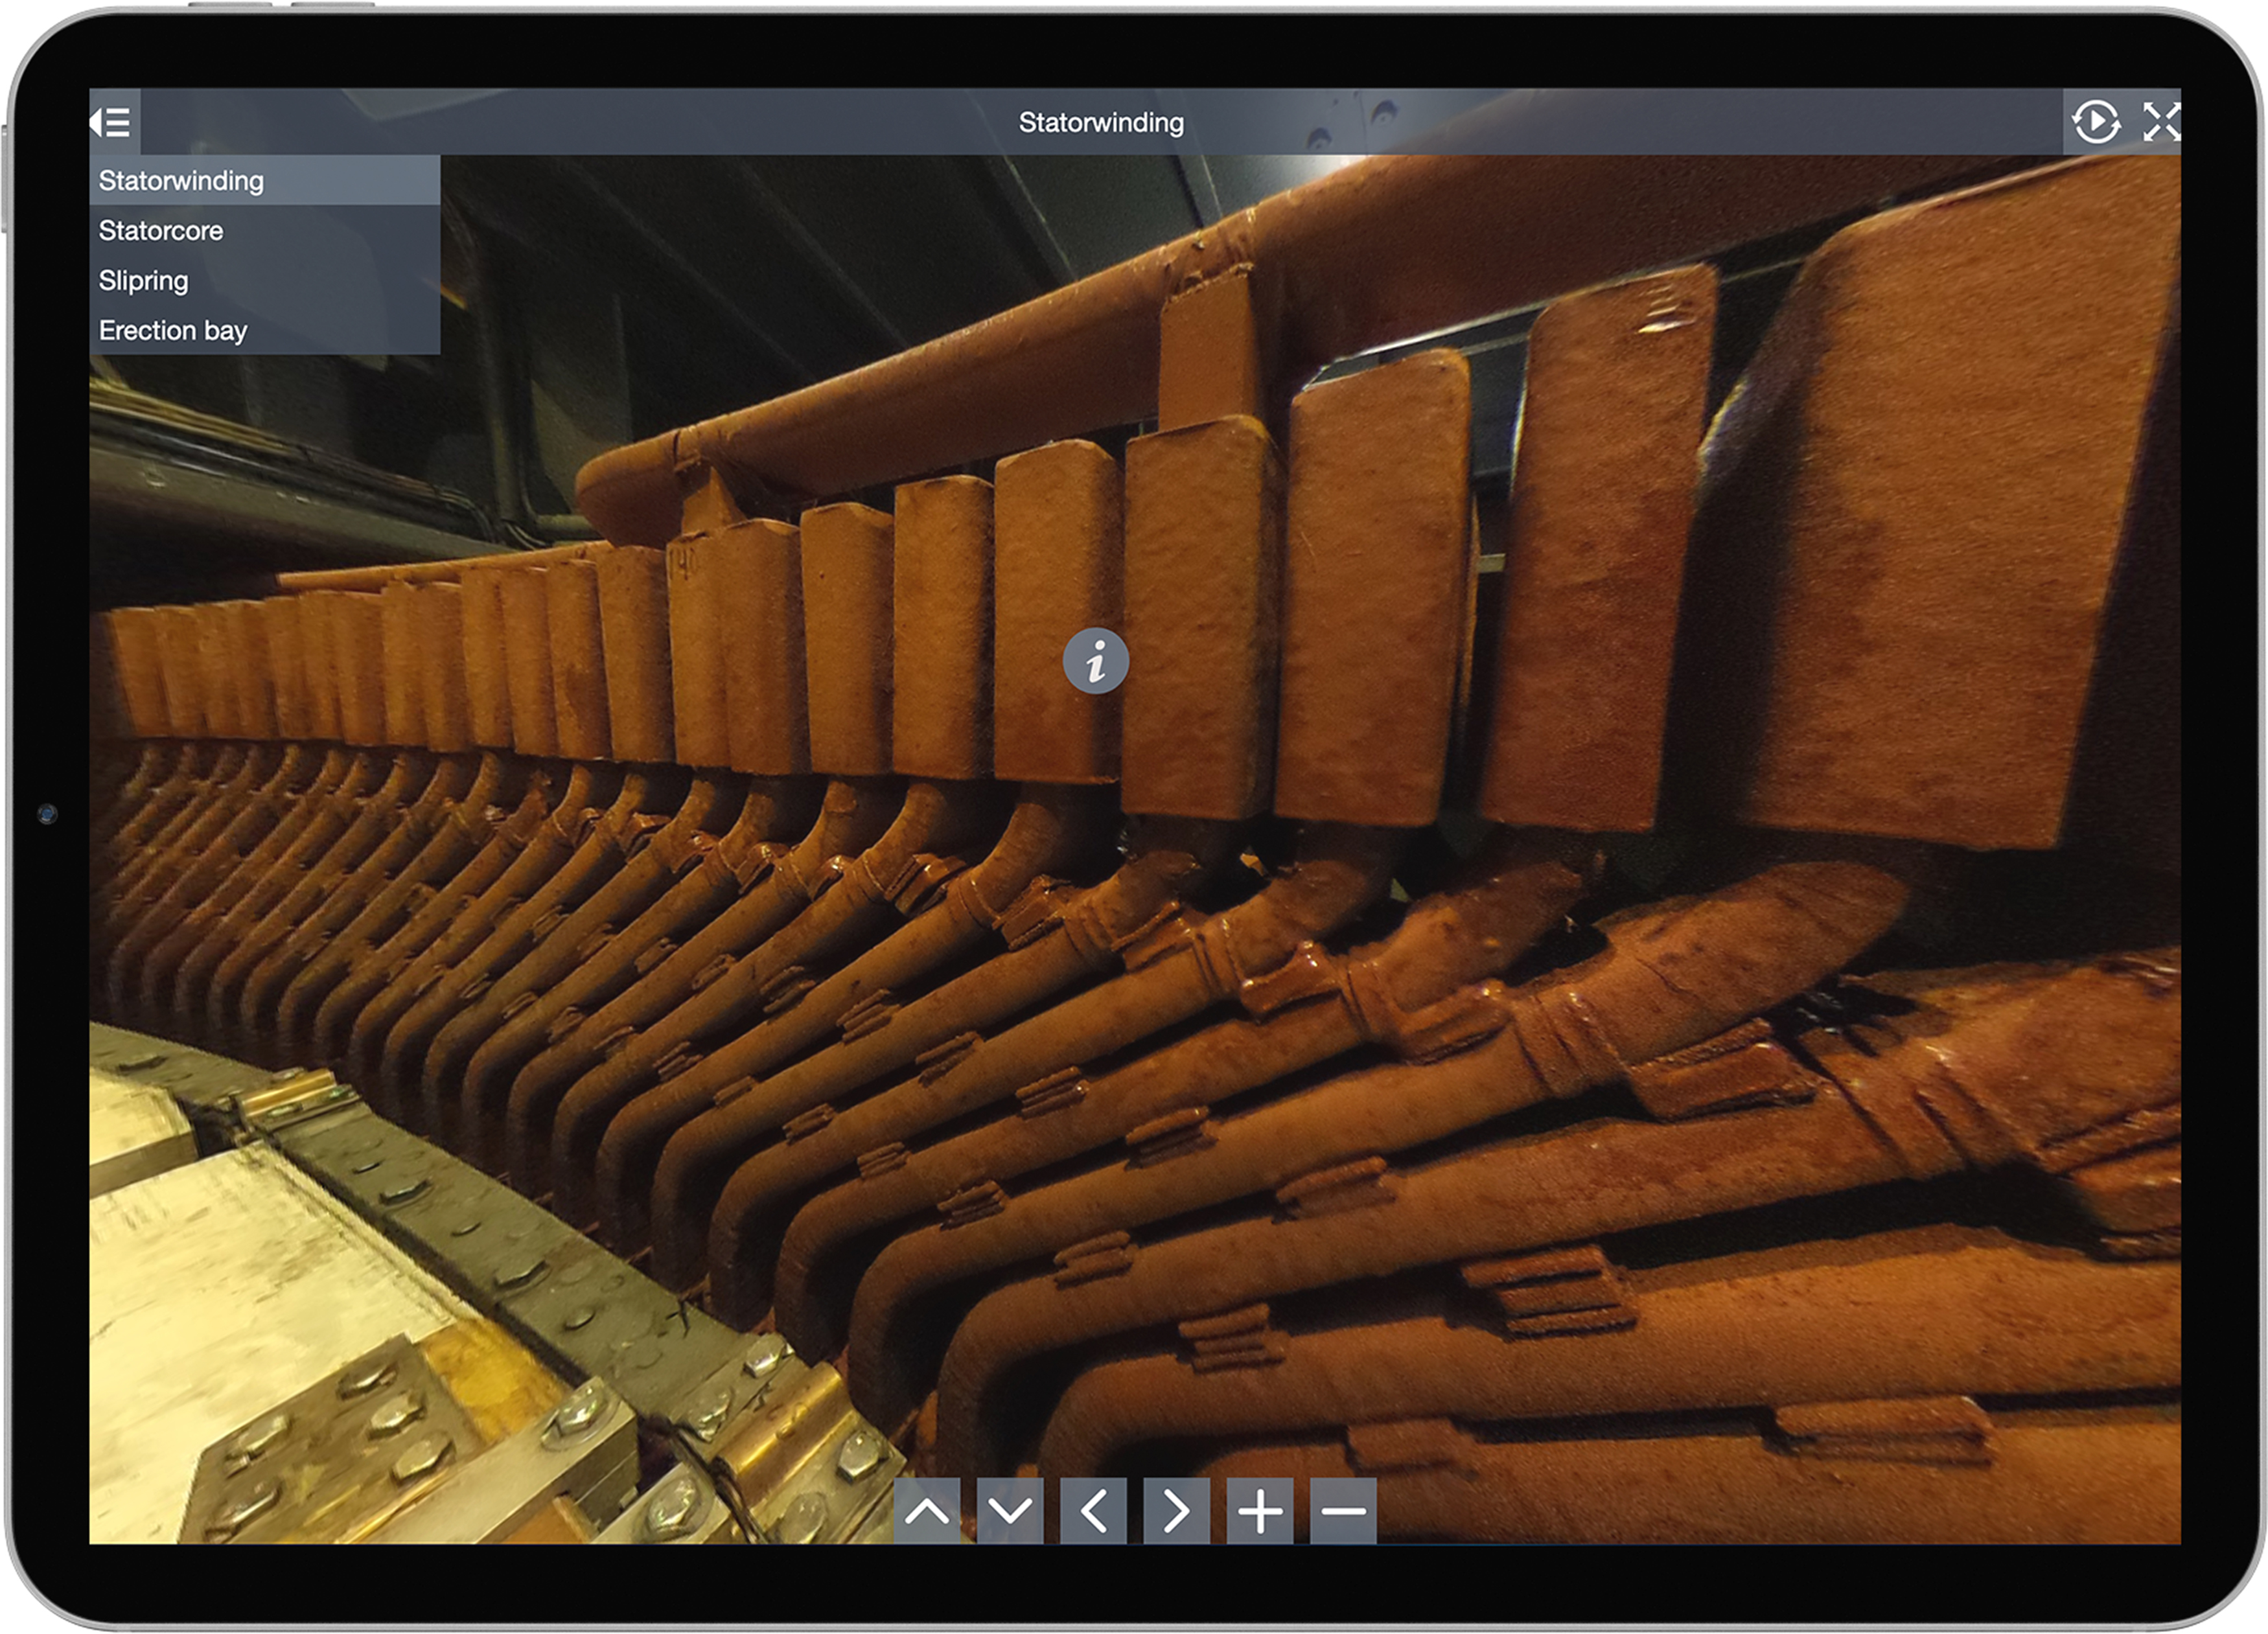Collapse the scene list menu icon

tap(114, 122)
